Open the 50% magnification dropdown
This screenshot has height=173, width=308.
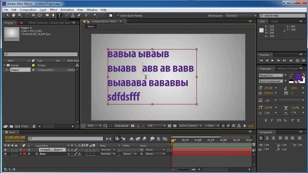(x=94, y=126)
